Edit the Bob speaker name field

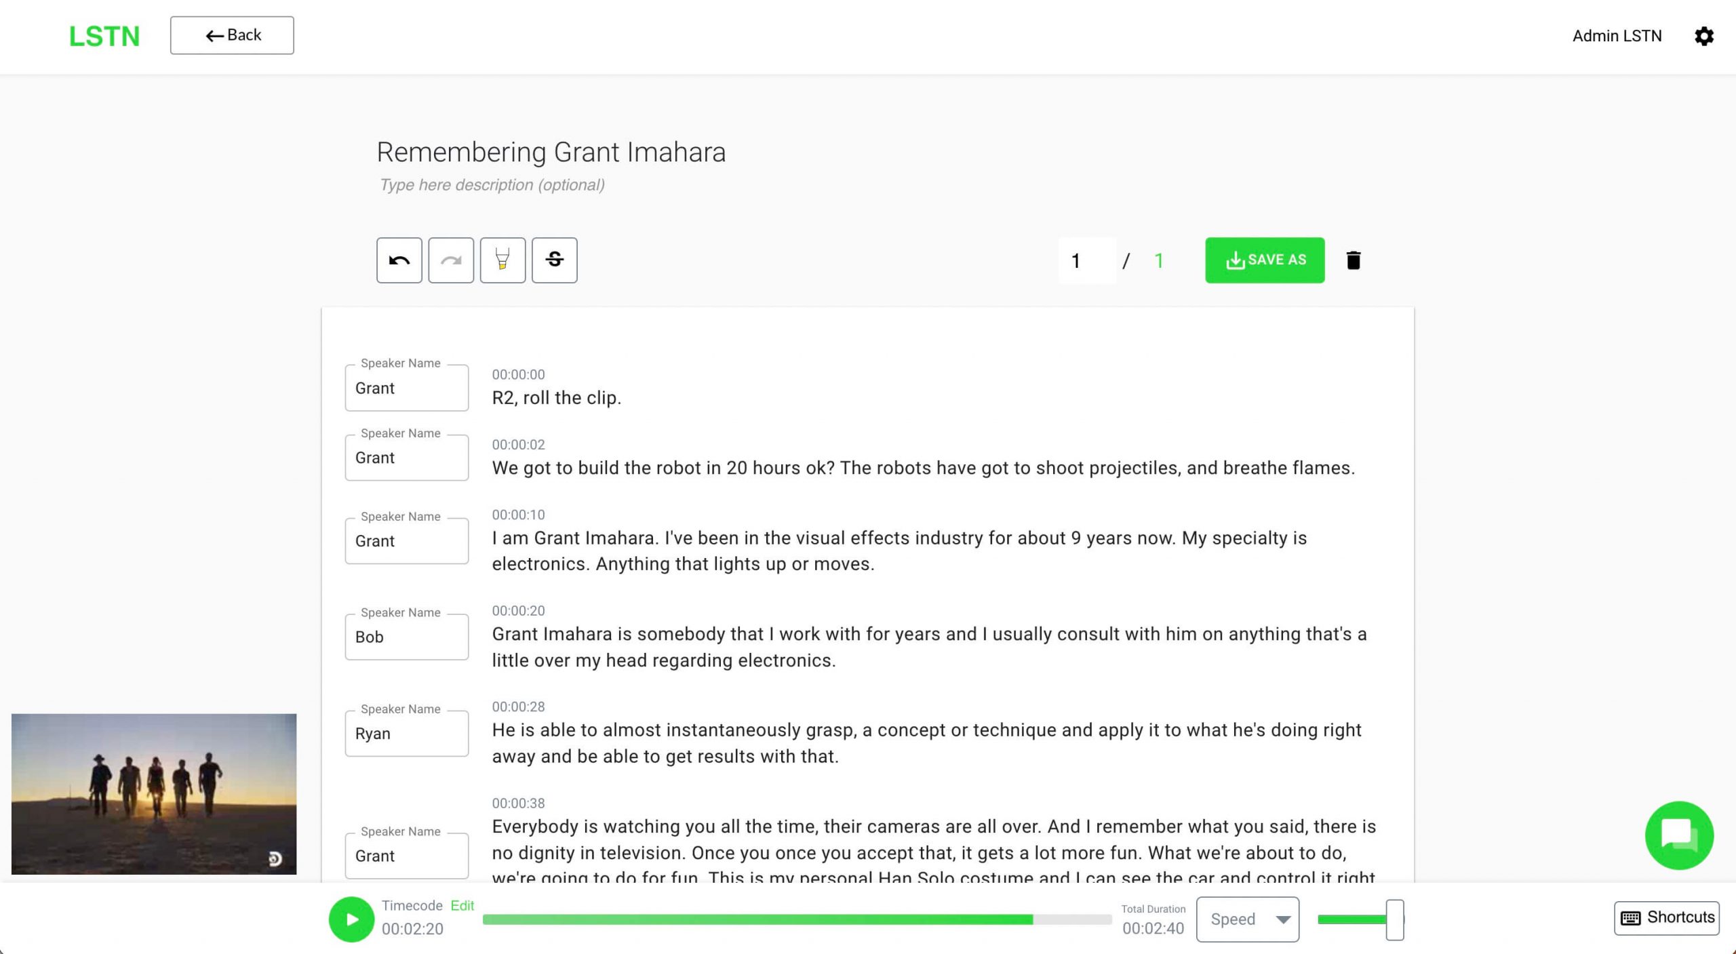(407, 637)
